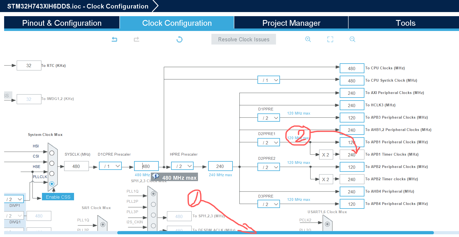Click the AHB4 Peripheral 240 field

pos(352,192)
